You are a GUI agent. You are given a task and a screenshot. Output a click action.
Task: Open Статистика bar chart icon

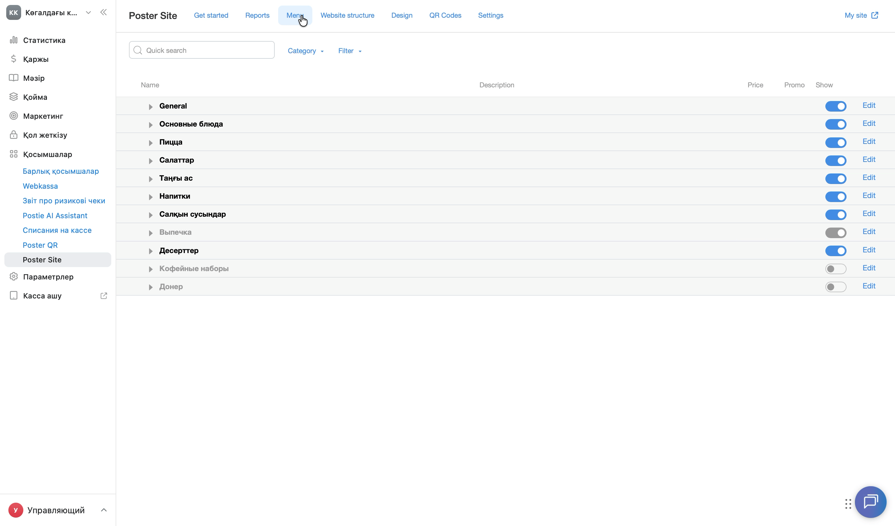pos(13,40)
